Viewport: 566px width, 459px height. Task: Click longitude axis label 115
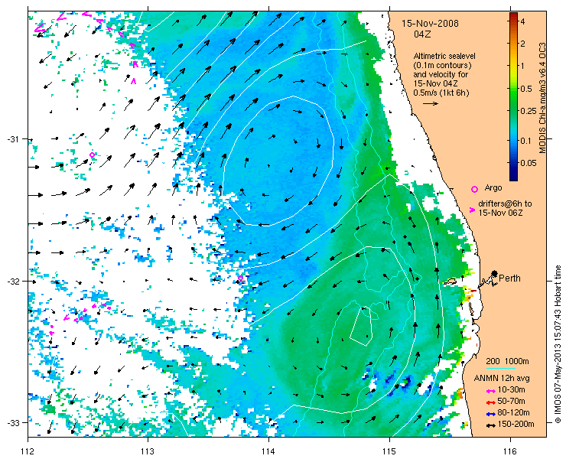pyautogui.click(x=389, y=451)
